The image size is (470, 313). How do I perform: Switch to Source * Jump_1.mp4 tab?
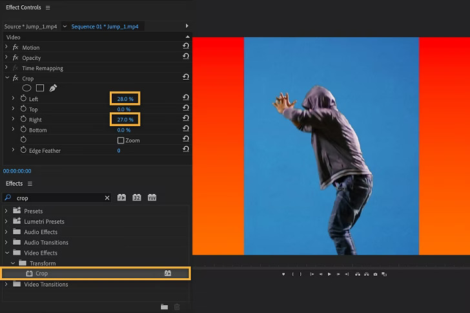30,26
